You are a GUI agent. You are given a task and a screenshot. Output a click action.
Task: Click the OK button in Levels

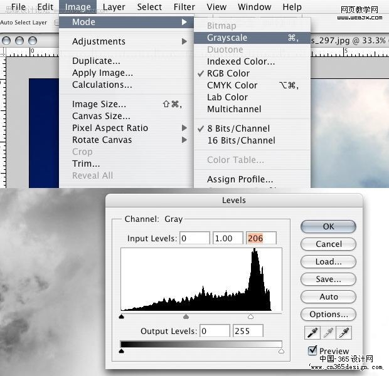(x=328, y=227)
